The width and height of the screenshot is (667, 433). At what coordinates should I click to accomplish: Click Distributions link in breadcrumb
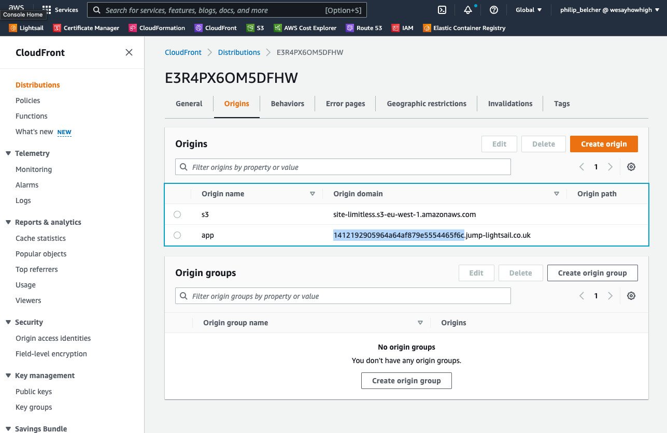239,52
